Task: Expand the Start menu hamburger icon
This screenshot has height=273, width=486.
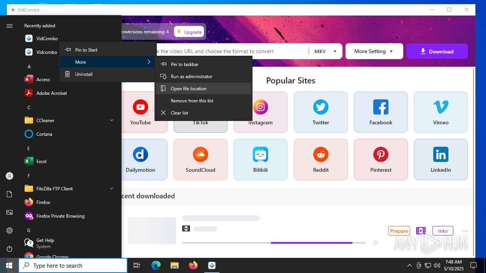Action: [x=9, y=26]
